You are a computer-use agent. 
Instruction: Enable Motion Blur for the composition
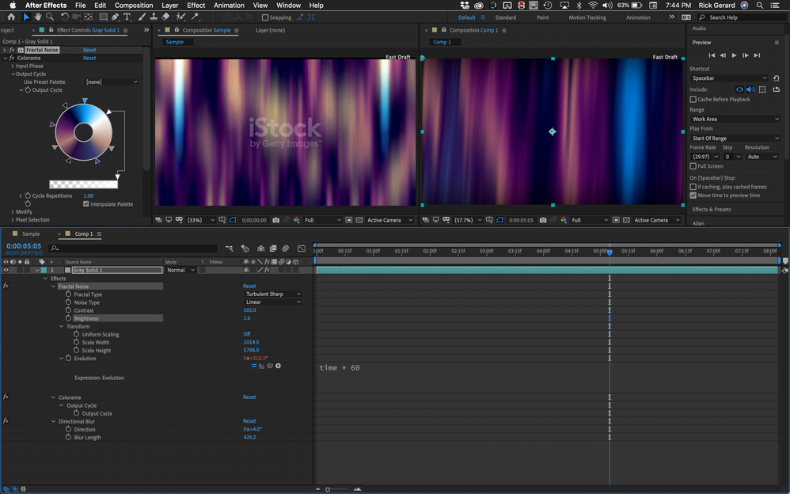tap(285, 249)
